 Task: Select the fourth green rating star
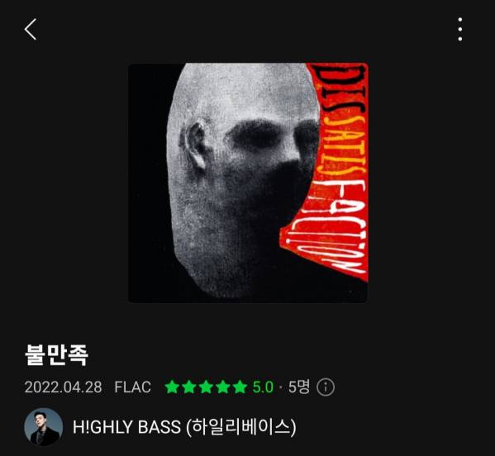(222, 387)
